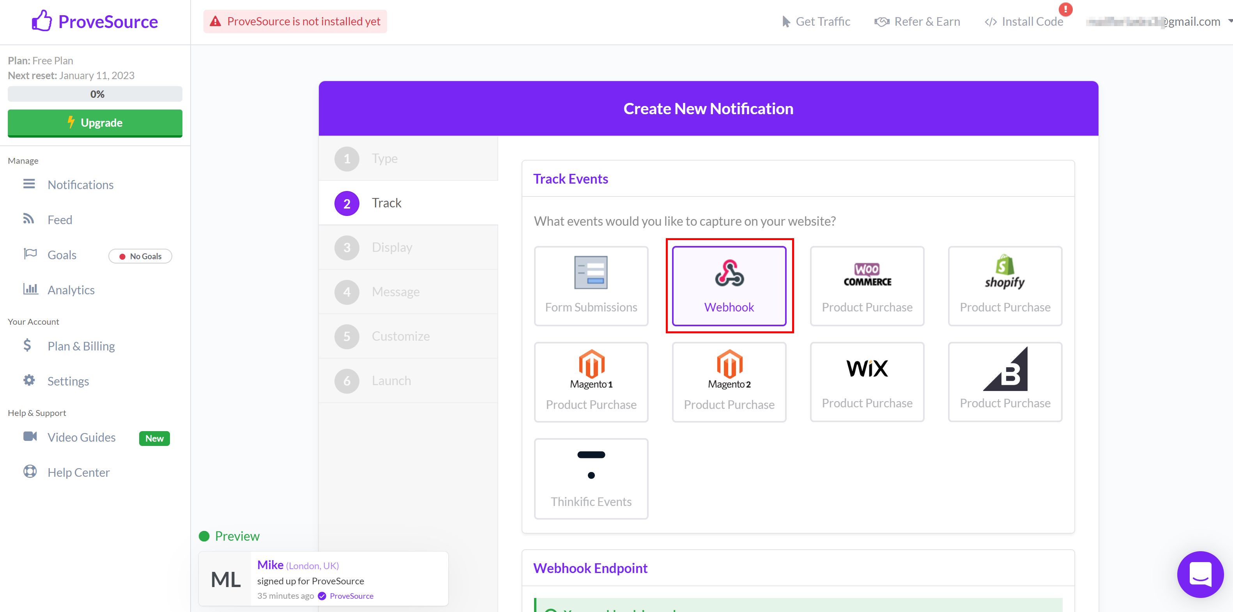Click 'ProveSource is not installed yet' alert
This screenshot has width=1233, height=612.
(295, 21)
